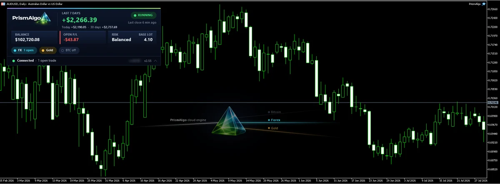Click the 1 open trade status text
Screen dimensions: 500x184
coord(47,61)
